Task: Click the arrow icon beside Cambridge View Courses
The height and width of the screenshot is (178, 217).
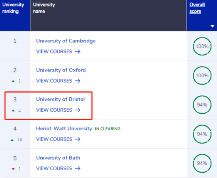Action: (78, 52)
